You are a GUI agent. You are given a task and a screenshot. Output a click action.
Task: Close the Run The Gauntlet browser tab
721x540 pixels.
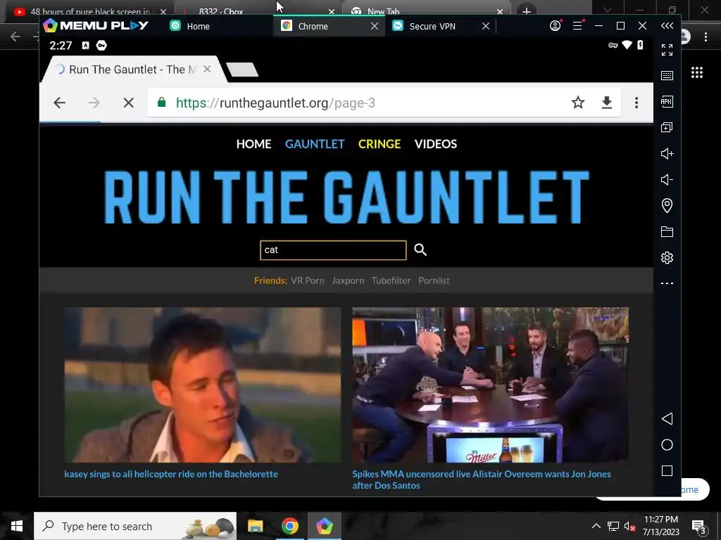[x=207, y=69]
